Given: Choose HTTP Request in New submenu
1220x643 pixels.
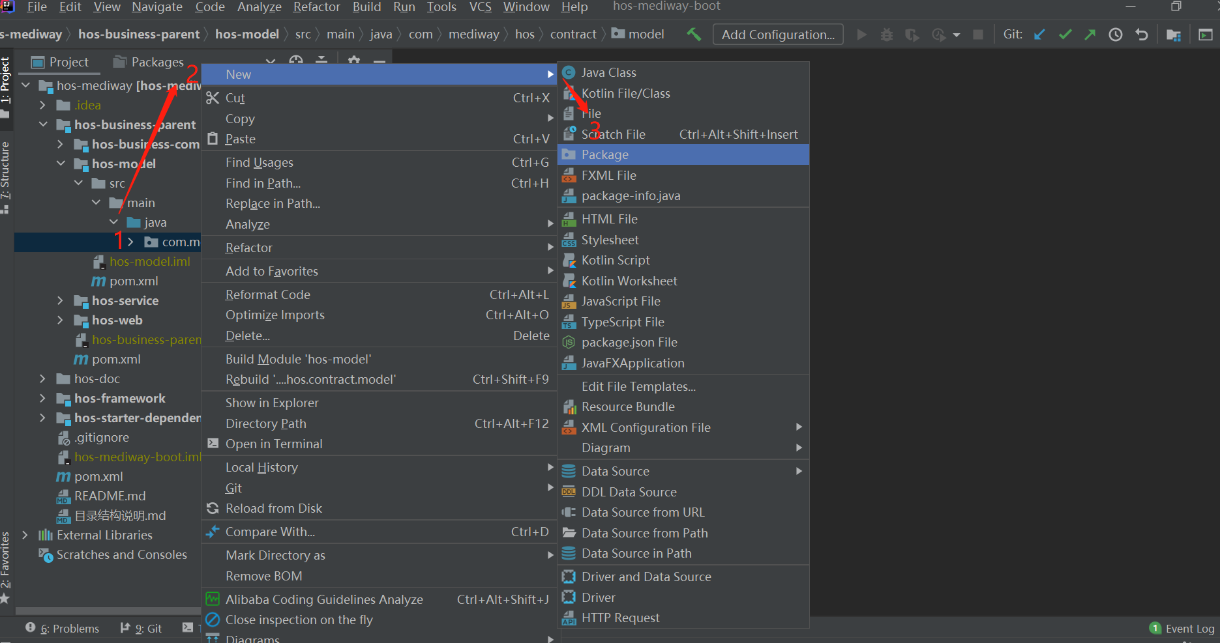Looking at the screenshot, I should pyautogui.click(x=683, y=618).
